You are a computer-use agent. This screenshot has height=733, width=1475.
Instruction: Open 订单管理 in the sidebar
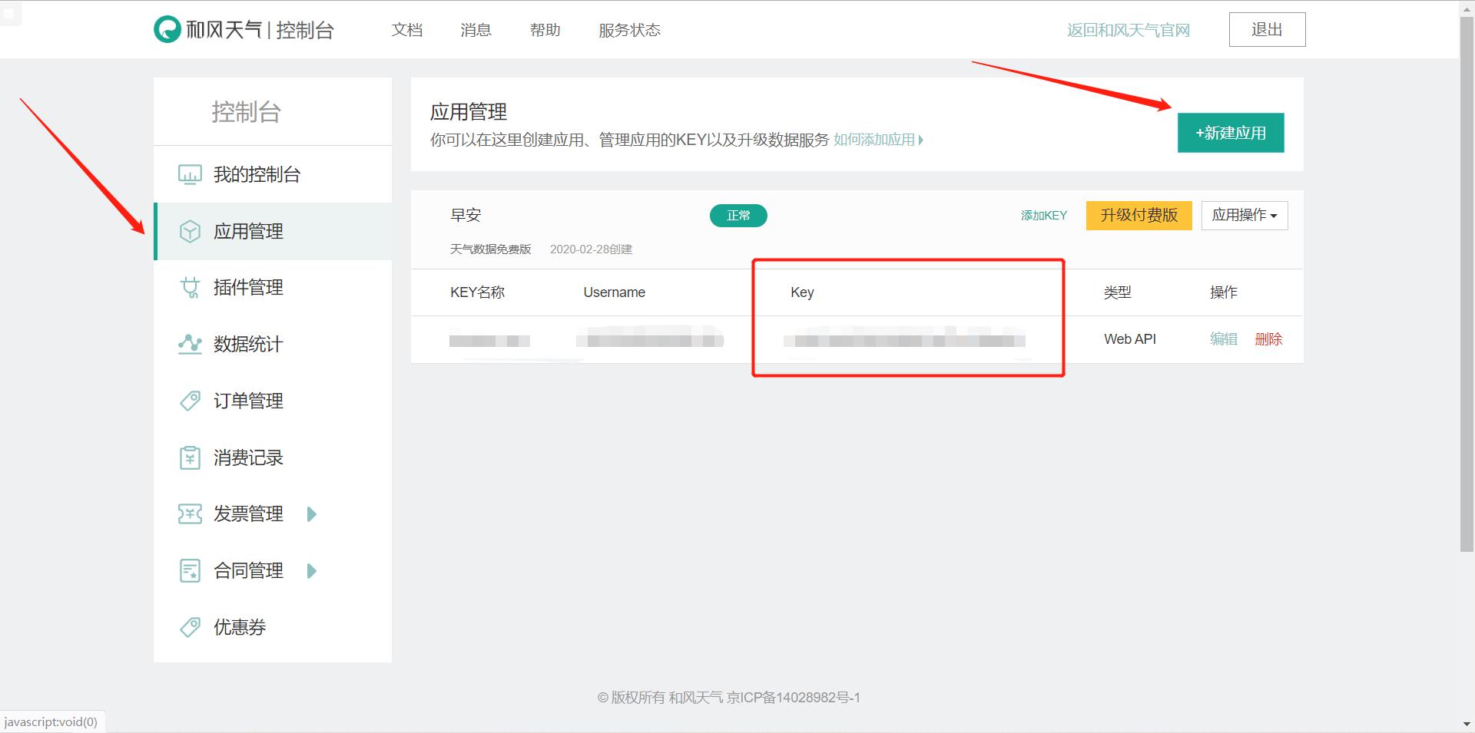click(273, 401)
